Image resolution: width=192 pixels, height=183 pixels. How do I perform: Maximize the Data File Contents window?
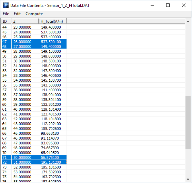[x=168, y=5]
